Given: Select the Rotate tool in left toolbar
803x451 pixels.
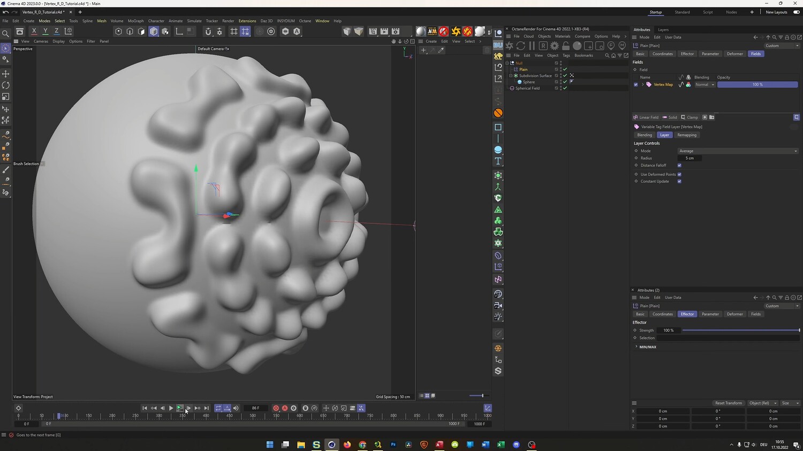Looking at the screenshot, I should pos(6,85).
